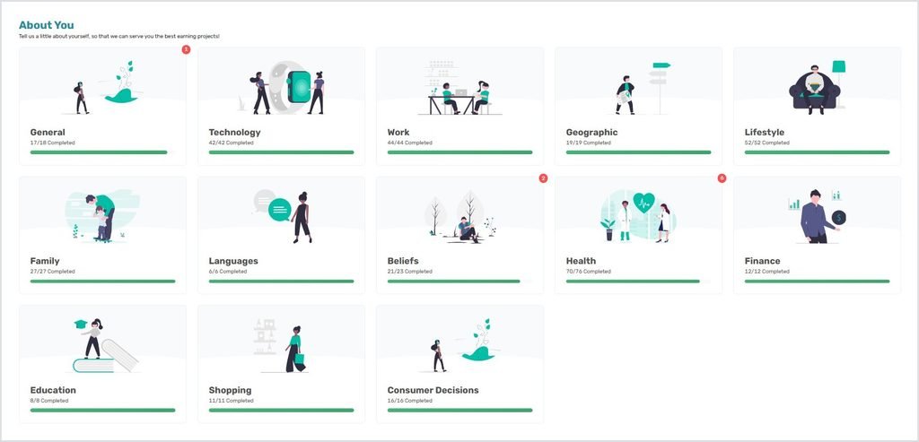919x442 pixels.
Task: Select the Education category title
Action: click(x=53, y=390)
